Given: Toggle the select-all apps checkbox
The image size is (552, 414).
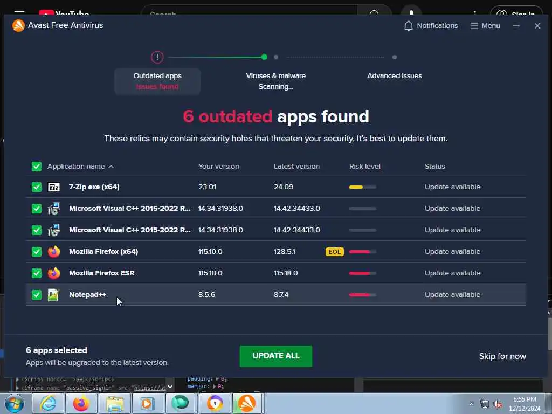Looking at the screenshot, I should click(x=37, y=167).
